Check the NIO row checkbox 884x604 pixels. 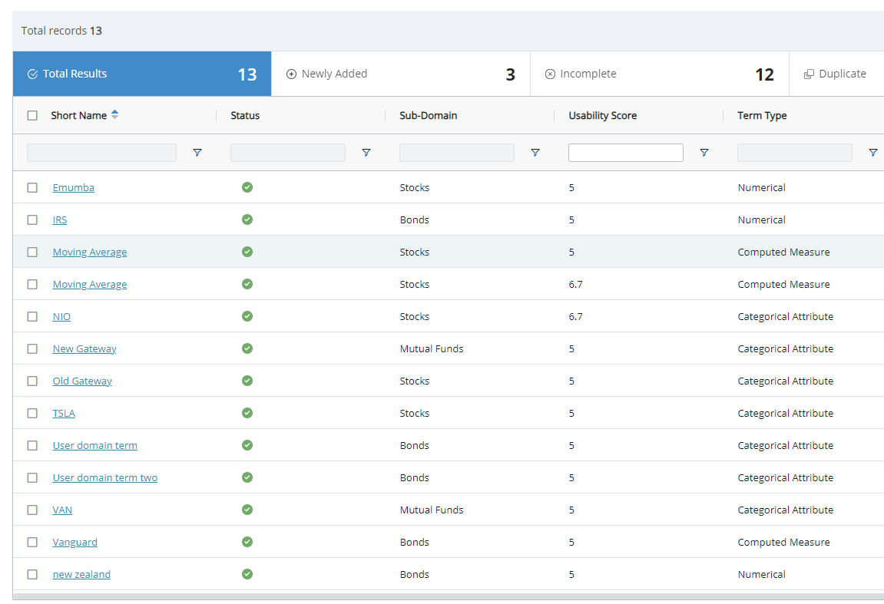click(x=32, y=317)
